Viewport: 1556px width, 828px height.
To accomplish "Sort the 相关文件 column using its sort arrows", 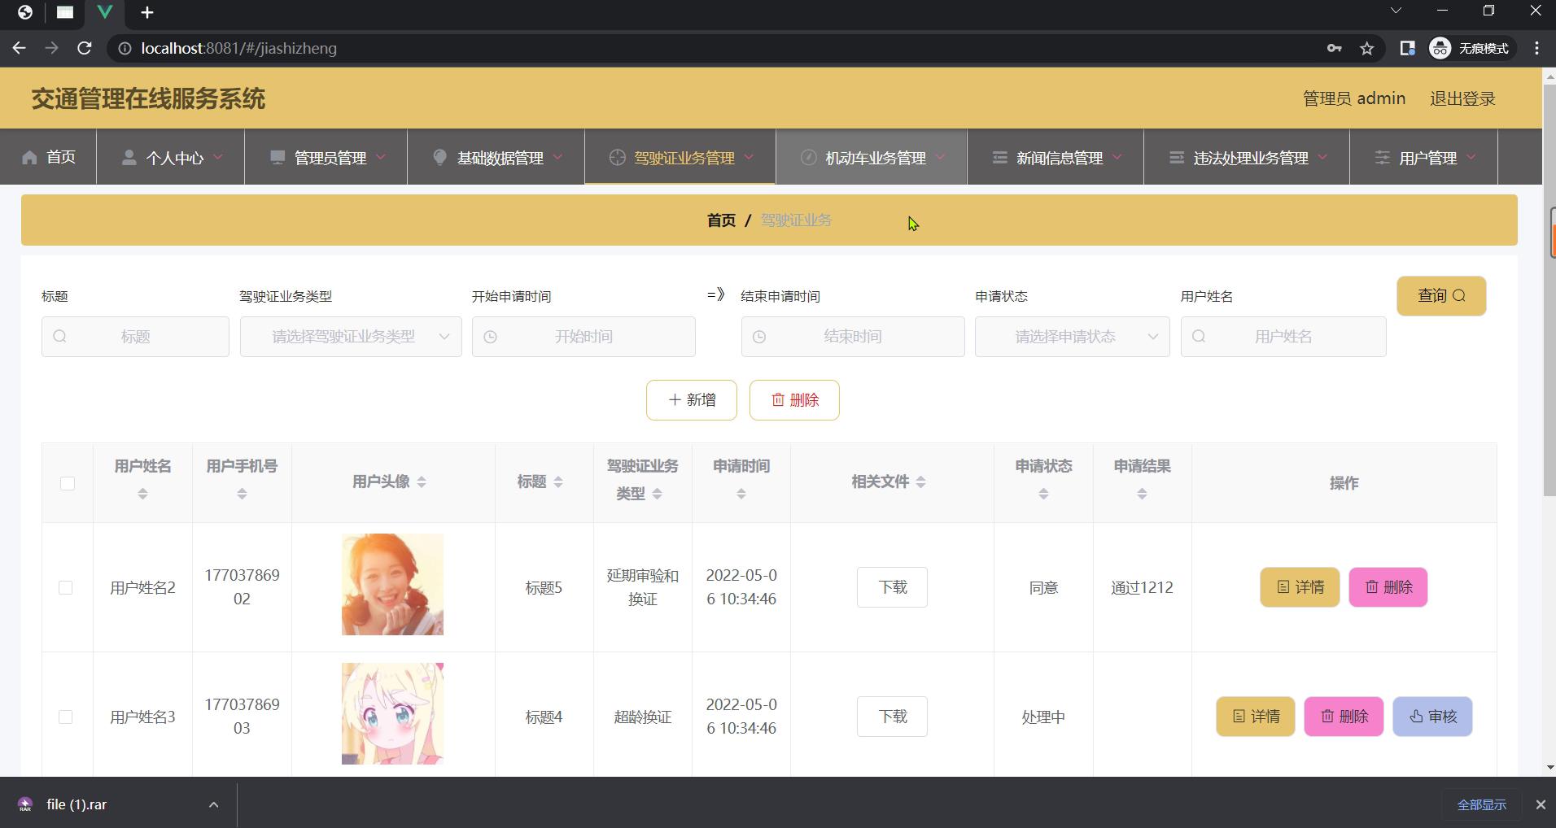I will [x=920, y=482].
